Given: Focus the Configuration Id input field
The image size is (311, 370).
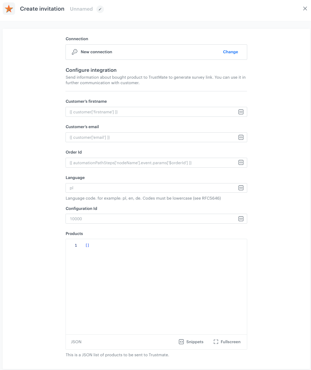Looking at the screenshot, I should pyautogui.click(x=151, y=218).
